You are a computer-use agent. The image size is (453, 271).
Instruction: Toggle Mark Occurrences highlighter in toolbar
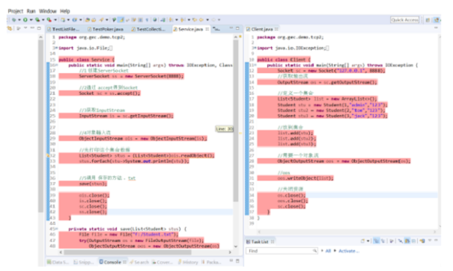[x=121, y=20]
